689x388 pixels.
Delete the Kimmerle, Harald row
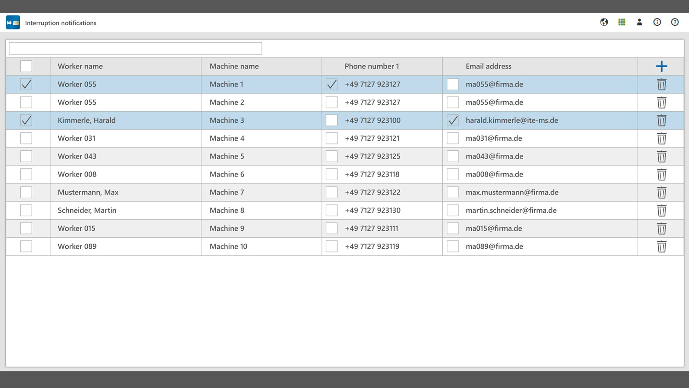[x=661, y=120]
